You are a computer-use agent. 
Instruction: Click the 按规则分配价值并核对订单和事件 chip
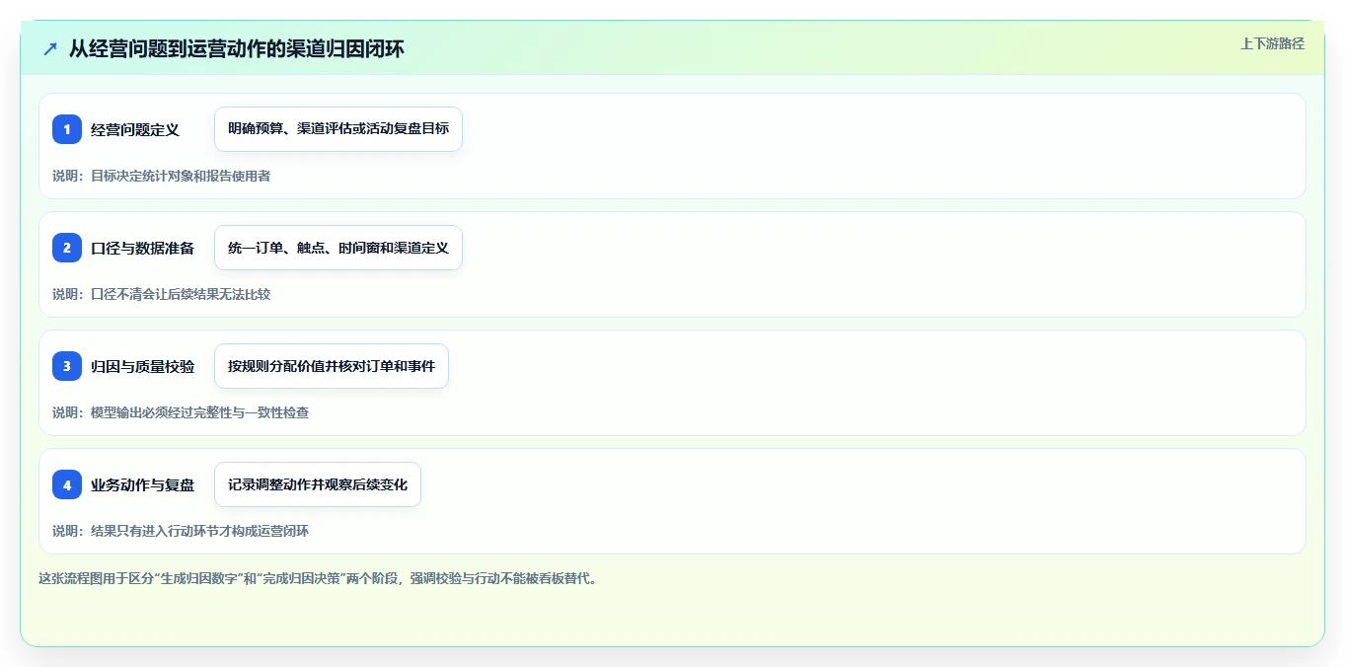coord(332,366)
